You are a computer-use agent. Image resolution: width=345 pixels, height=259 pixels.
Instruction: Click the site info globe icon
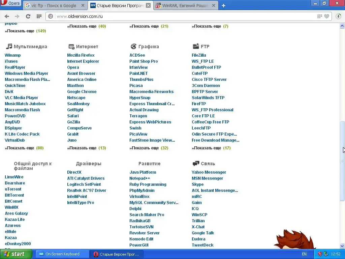tap(51, 16)
